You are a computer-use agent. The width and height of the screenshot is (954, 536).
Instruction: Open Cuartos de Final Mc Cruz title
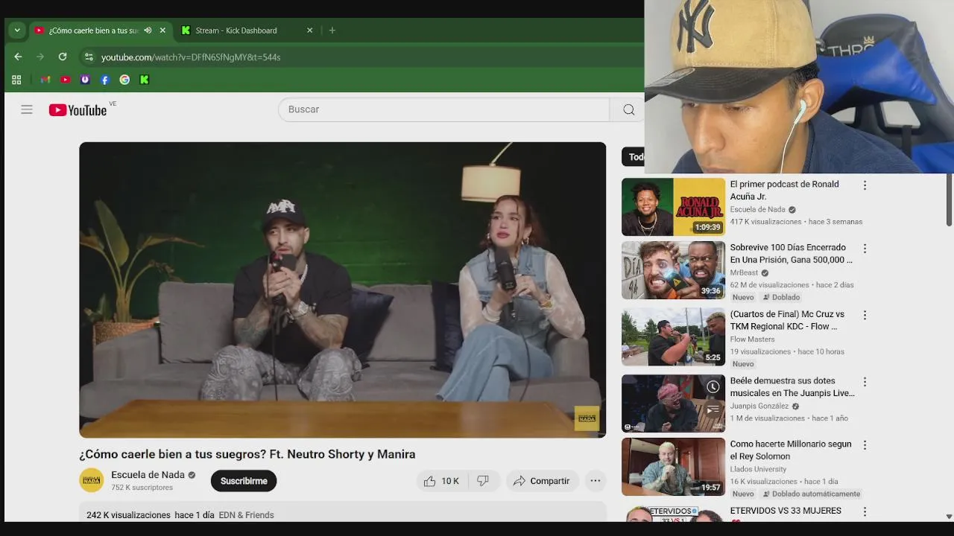pyautogui.click(x=787, y=320)
